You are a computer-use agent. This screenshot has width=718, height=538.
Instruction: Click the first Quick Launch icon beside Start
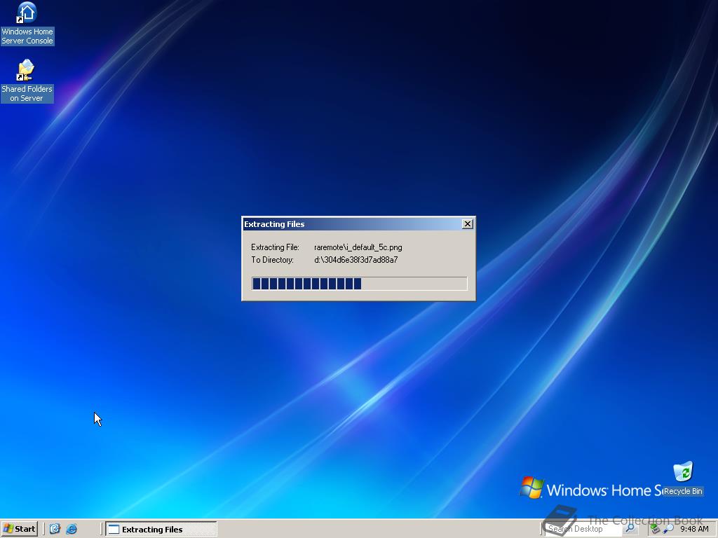[x=55, y=529]
